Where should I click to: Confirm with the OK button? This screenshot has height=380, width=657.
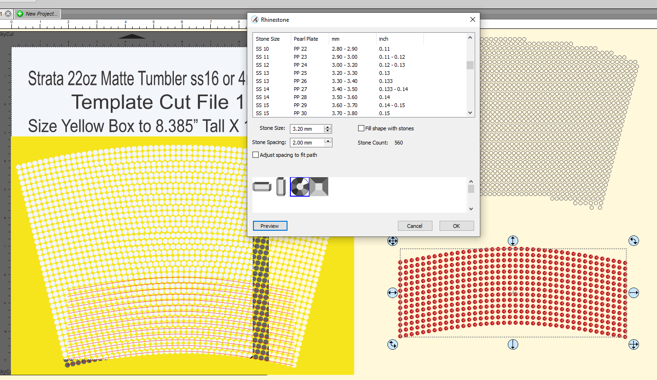[x=457, y=226]
